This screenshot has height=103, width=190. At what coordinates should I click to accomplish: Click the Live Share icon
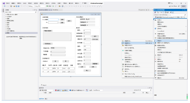click(x=170, y=6)
